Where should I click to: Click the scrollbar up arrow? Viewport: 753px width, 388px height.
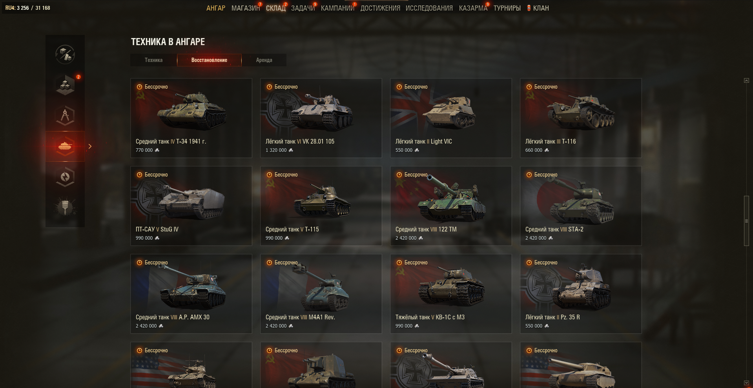click(746, 80)
